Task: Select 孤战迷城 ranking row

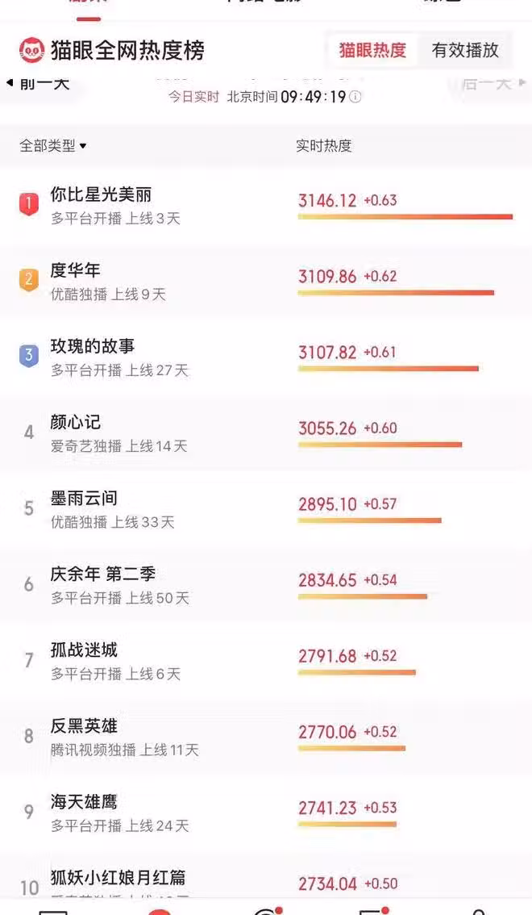Action: (x=84, y=650)
